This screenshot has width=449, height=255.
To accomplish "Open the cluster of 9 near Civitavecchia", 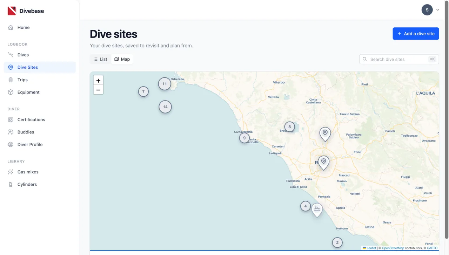I will point(244,138).
